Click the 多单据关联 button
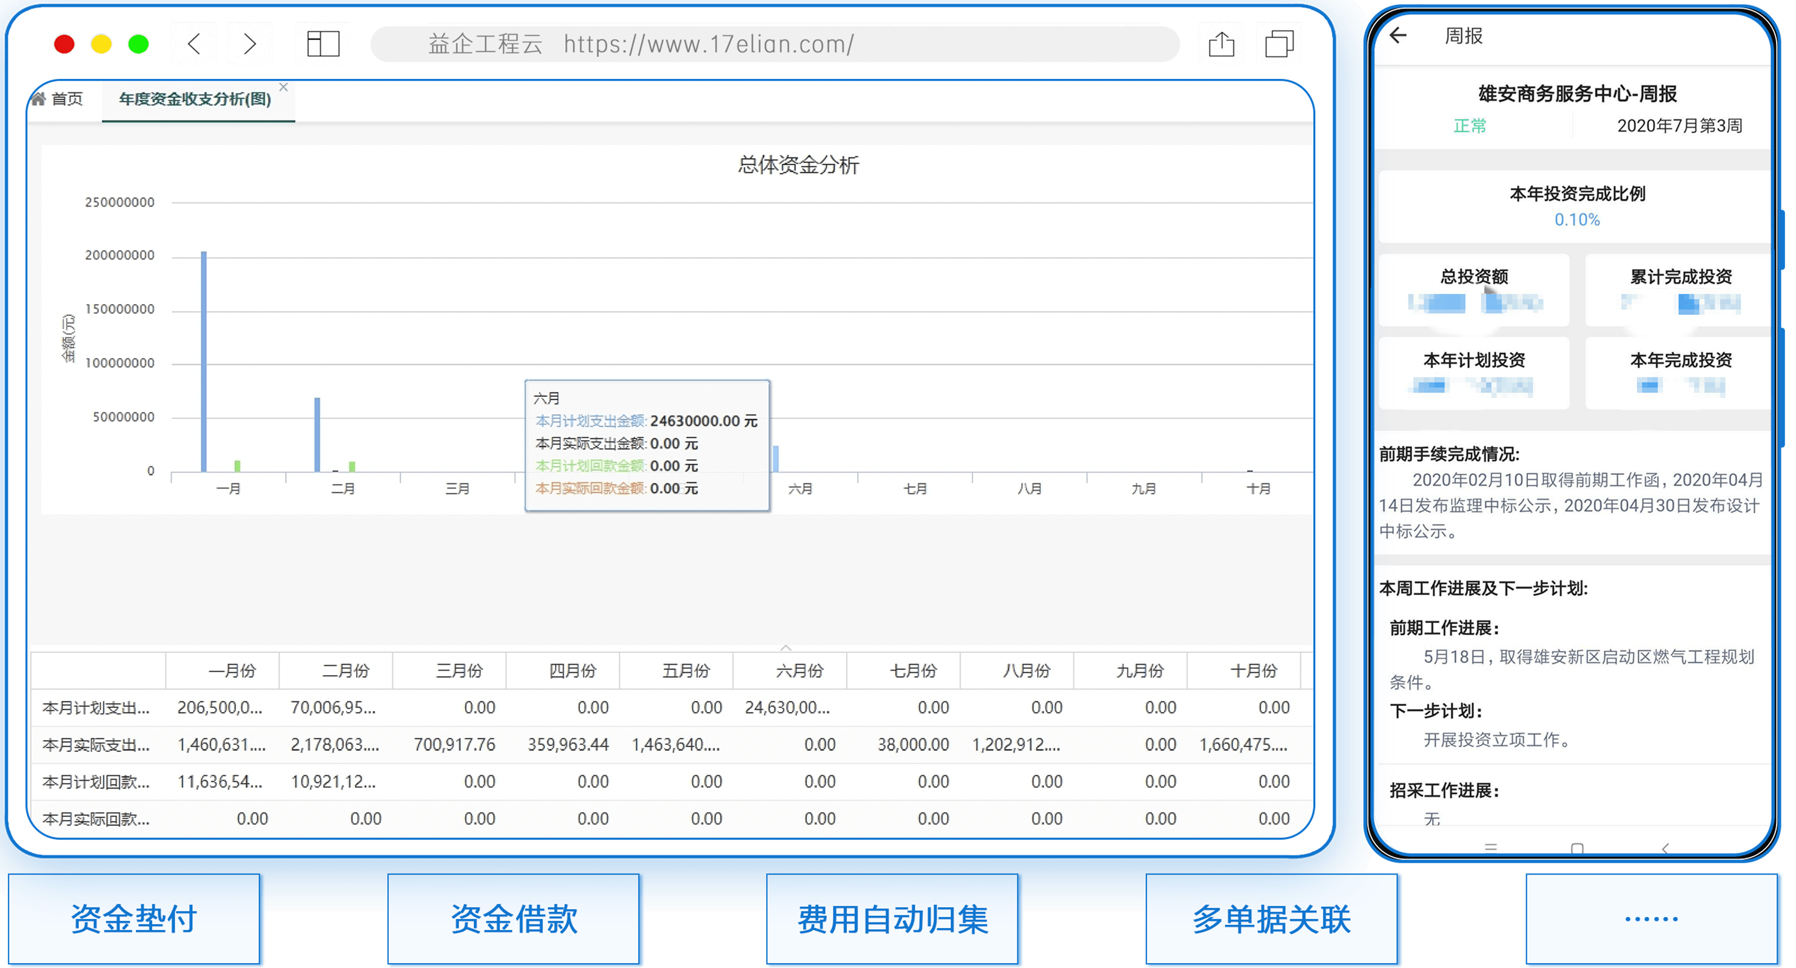Screen dimensions: 1796x968 point(1272,919)
